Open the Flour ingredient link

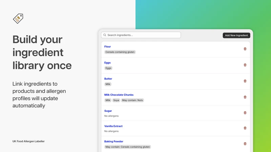[107, 47]
